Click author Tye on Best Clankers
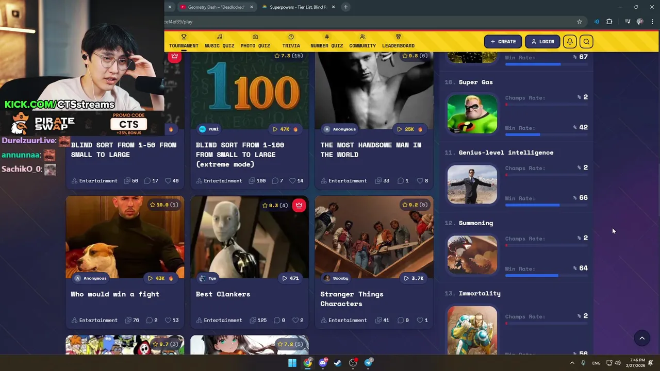Viewport: 660px width, 371px height. tap(208, 278)
